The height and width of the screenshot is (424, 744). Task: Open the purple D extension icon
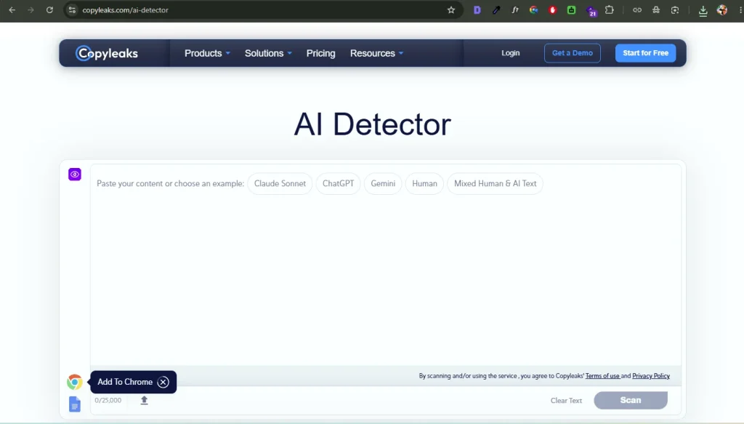[477, 9]
